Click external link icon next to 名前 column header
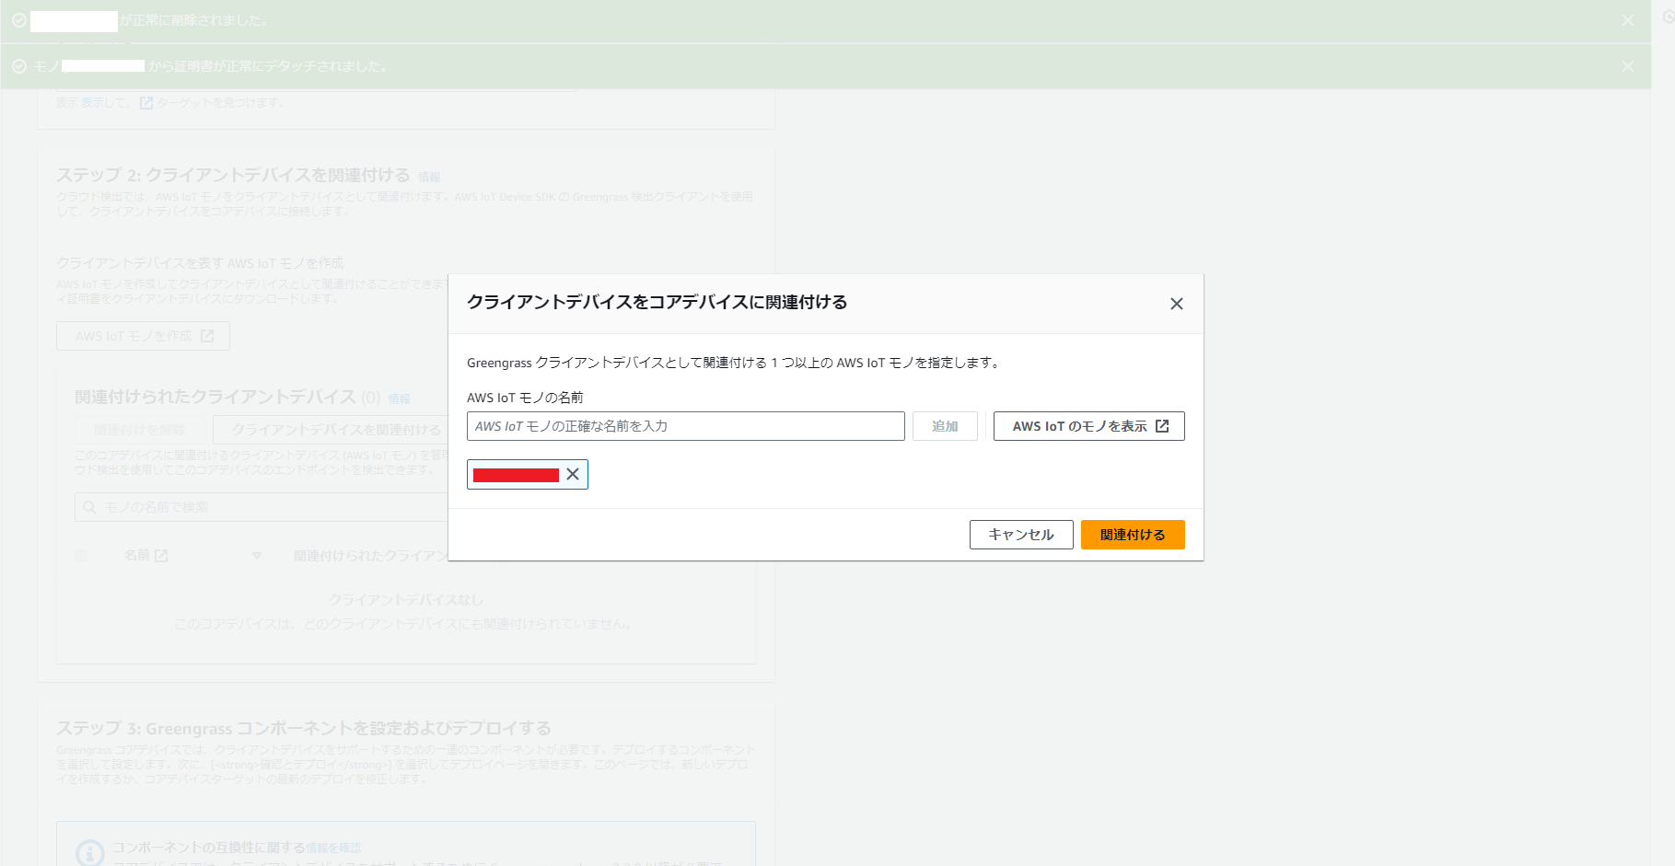 [162, 555]
